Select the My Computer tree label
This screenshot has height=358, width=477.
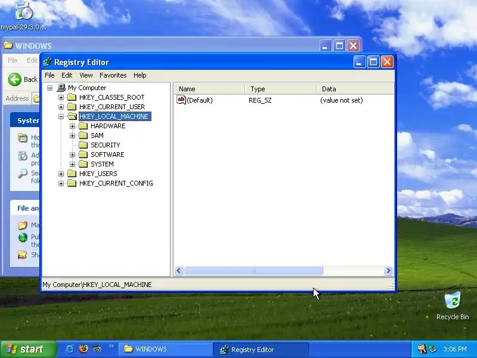point(87,88)
